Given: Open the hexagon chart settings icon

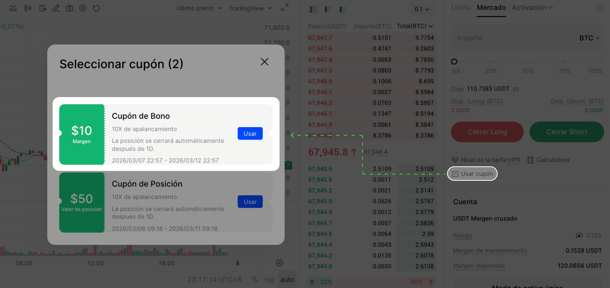Looking at the screenshot, I should point(83,8).
